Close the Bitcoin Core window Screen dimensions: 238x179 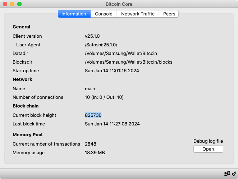pyautogui.click(x=5, y=4)
